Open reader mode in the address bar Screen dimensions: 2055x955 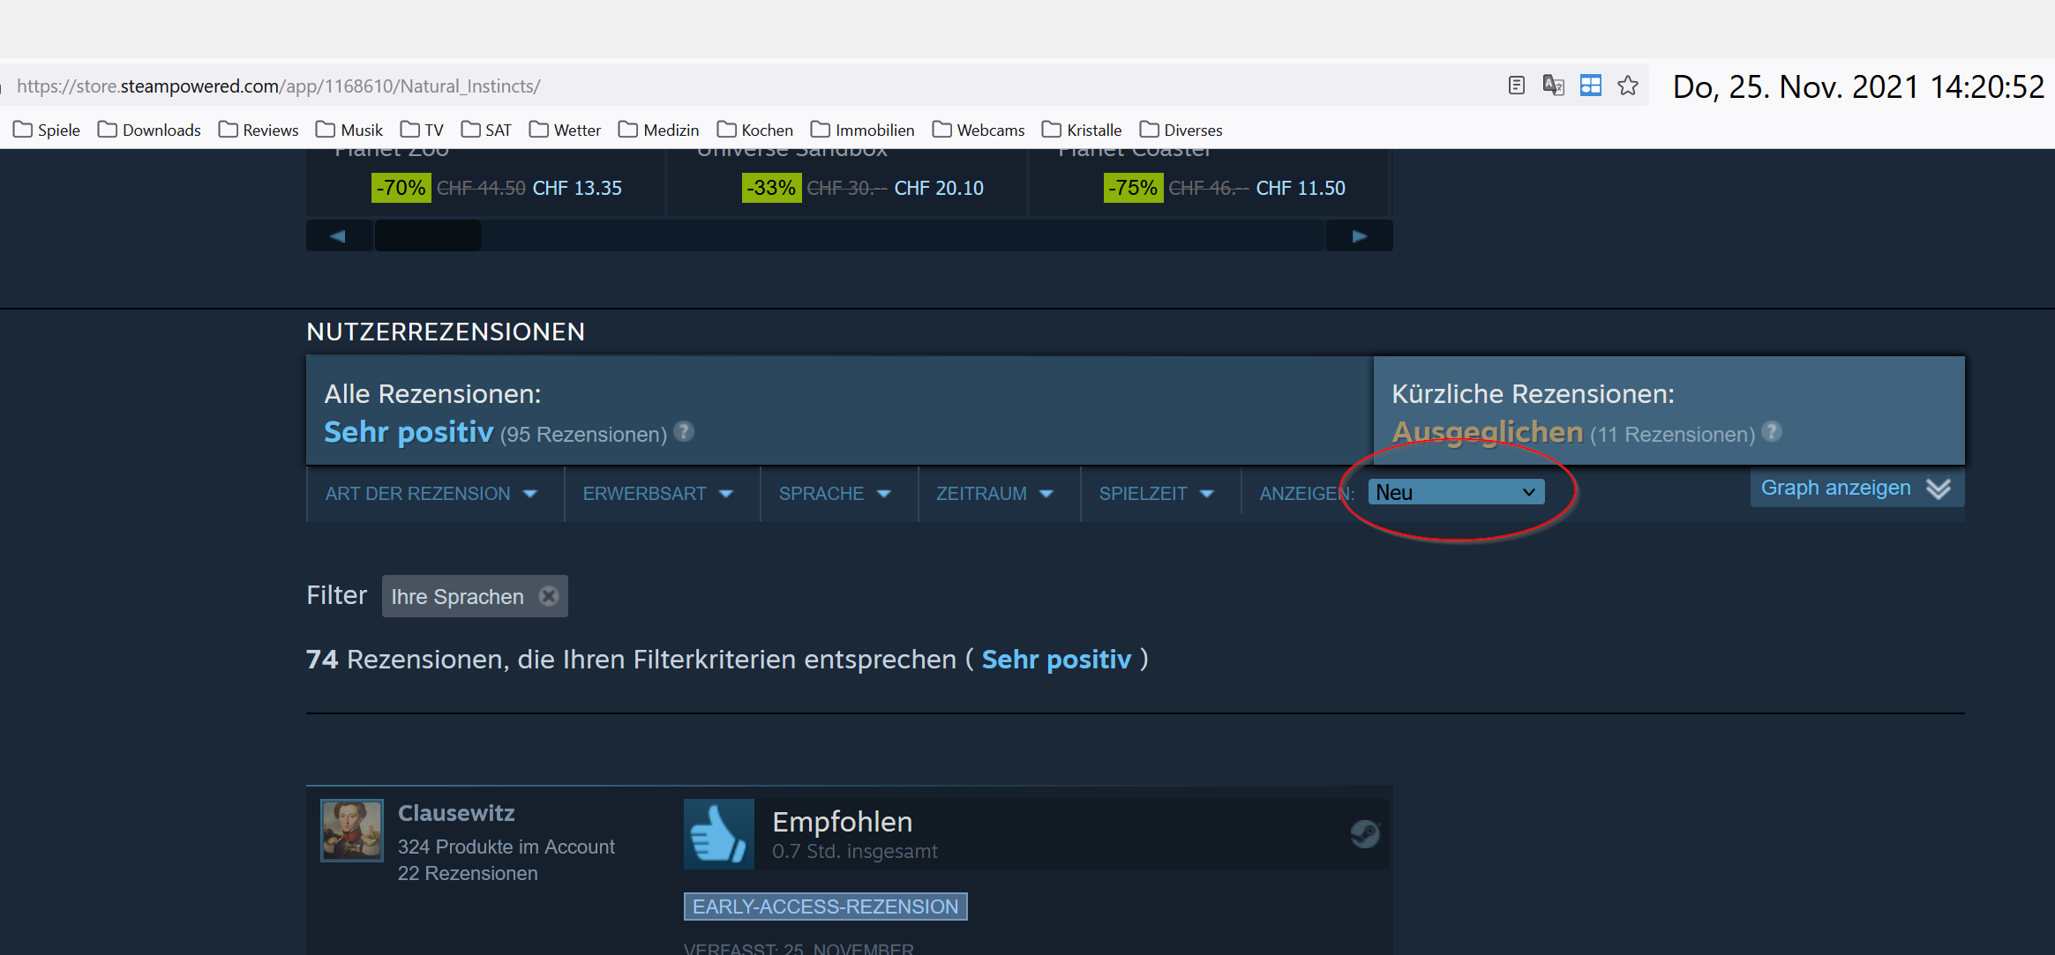[x=1516, y=86]
